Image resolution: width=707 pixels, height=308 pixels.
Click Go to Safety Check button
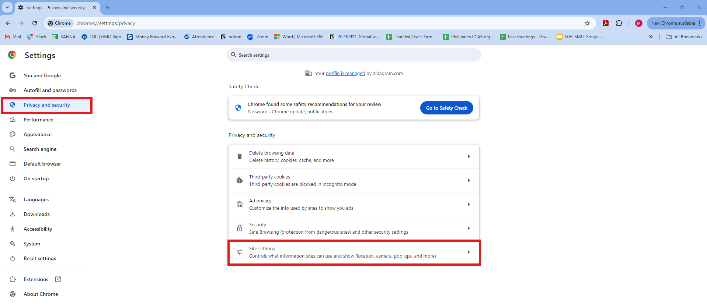tap(446, 108)
